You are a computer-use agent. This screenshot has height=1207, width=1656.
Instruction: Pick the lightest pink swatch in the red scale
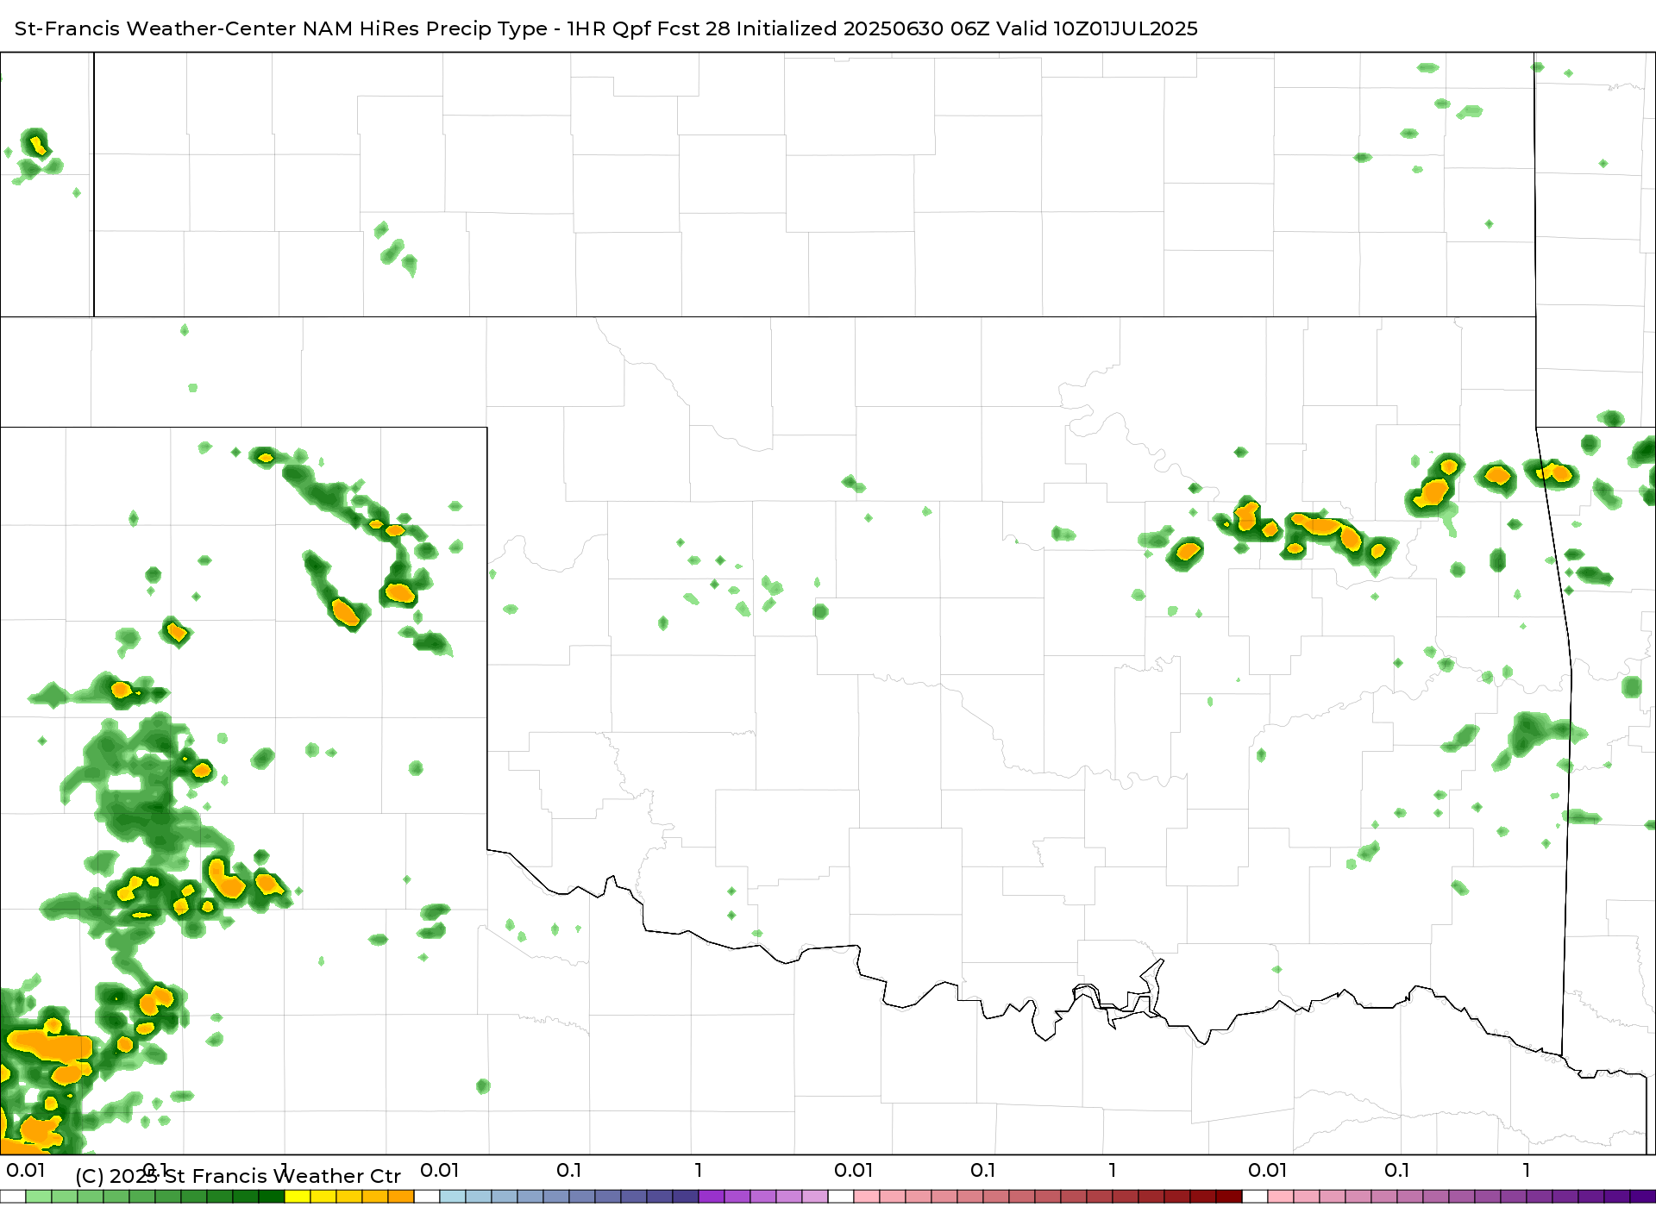[x=867, y=1197]
